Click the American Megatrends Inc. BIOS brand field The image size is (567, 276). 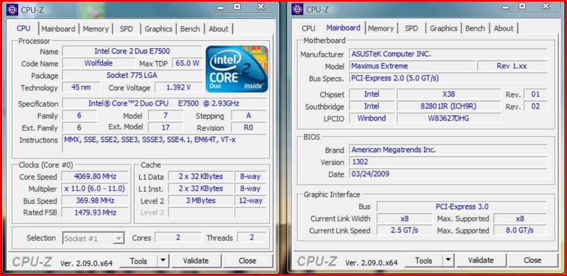448,150
